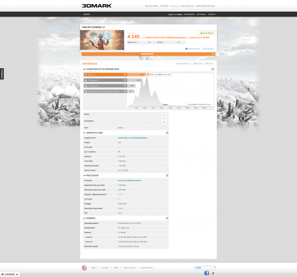The height and width of the screenshot is (277, 297).
Task: Click the Facebook share icon
Action: (186, 49)
